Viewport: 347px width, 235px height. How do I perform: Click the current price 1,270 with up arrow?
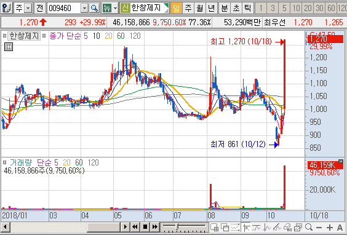tap(33, 22)
